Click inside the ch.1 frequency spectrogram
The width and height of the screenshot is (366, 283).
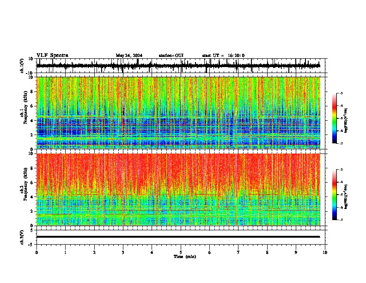(x=178, y=113)
